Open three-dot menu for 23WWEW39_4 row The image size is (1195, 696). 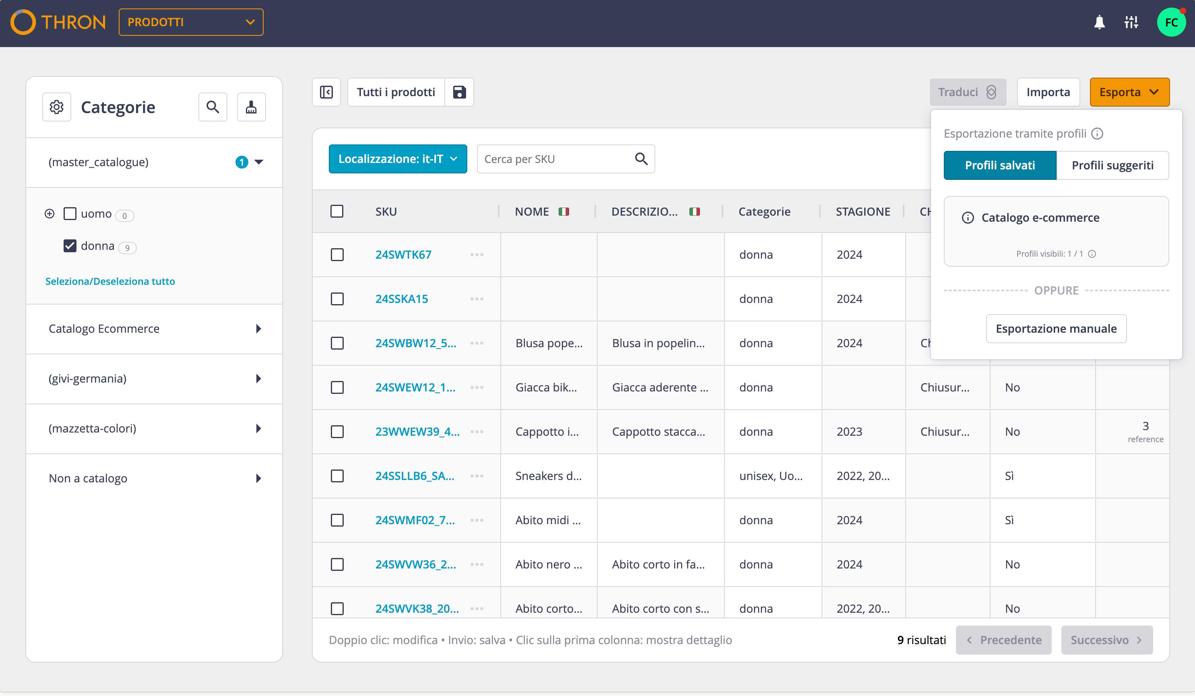pyautogui.click(x=477, y=432)
